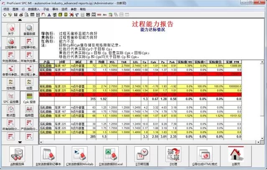Open the 失控原因帕... report icon
This screenshot has width=267, height=170.
click(x=11, y=57)
